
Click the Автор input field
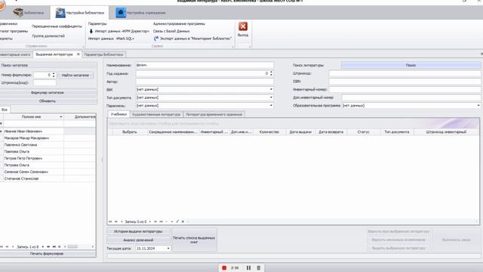click(x=205, y=82)
